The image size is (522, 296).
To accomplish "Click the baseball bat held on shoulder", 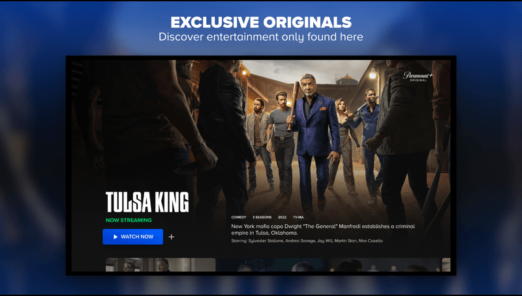I will (x=293, y=106).
